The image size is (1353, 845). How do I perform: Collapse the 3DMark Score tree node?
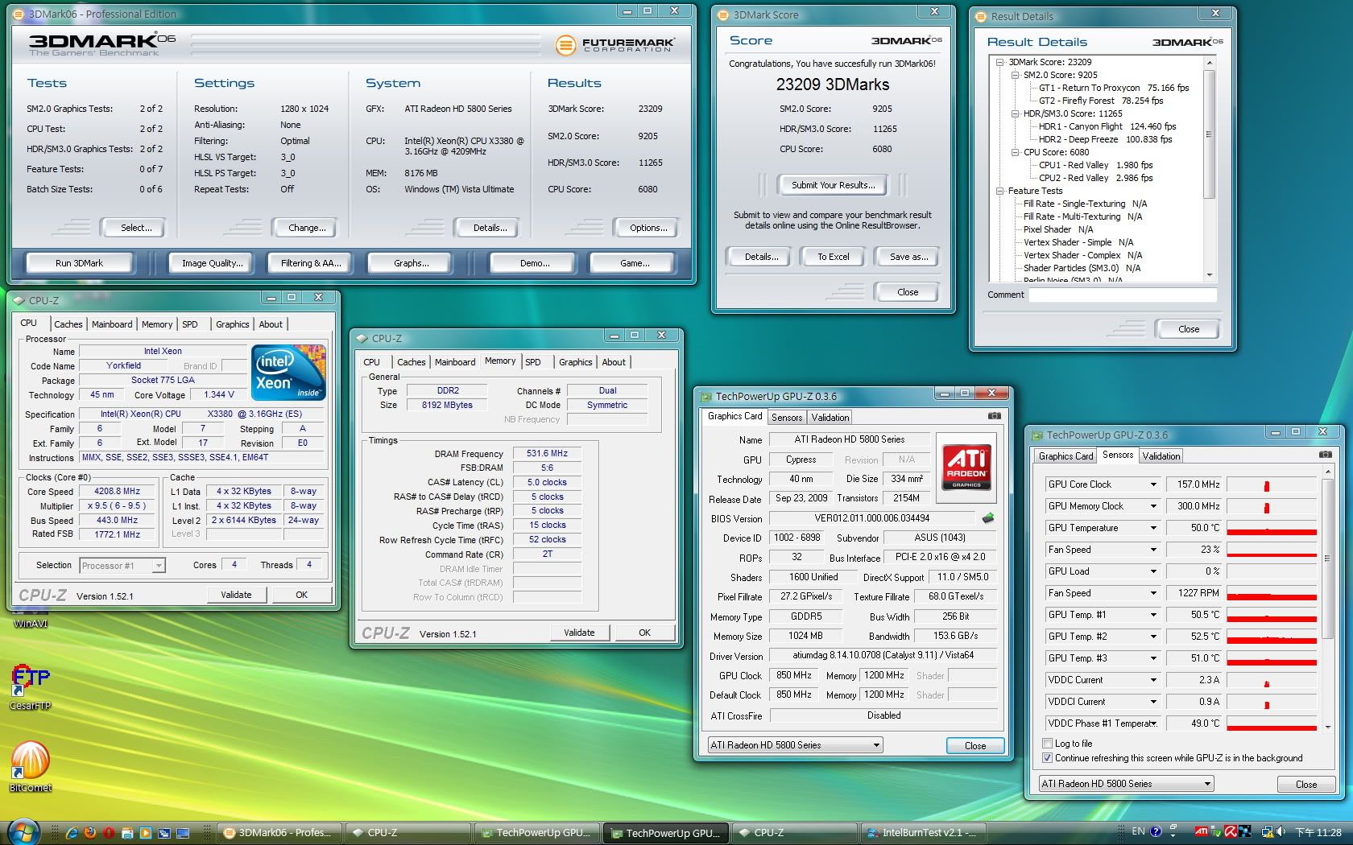(999, 62)
